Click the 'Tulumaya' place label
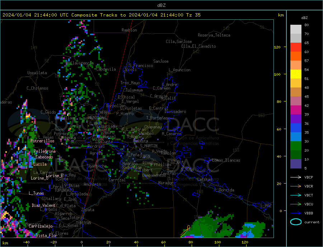Screen dimensions: 323x247 tap(134, 90)
